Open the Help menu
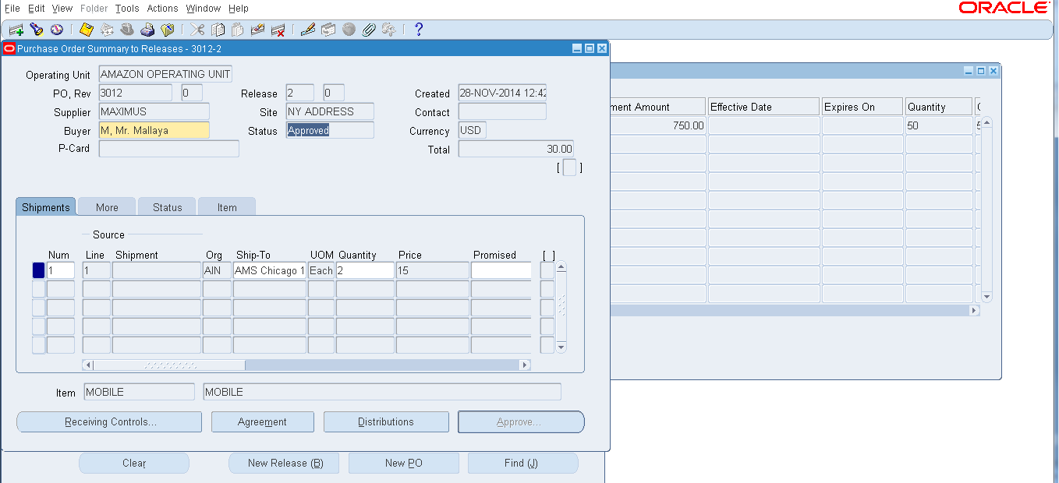This screenshot has width=1059, height=483. pyautogui.click(x=239, y=8)
